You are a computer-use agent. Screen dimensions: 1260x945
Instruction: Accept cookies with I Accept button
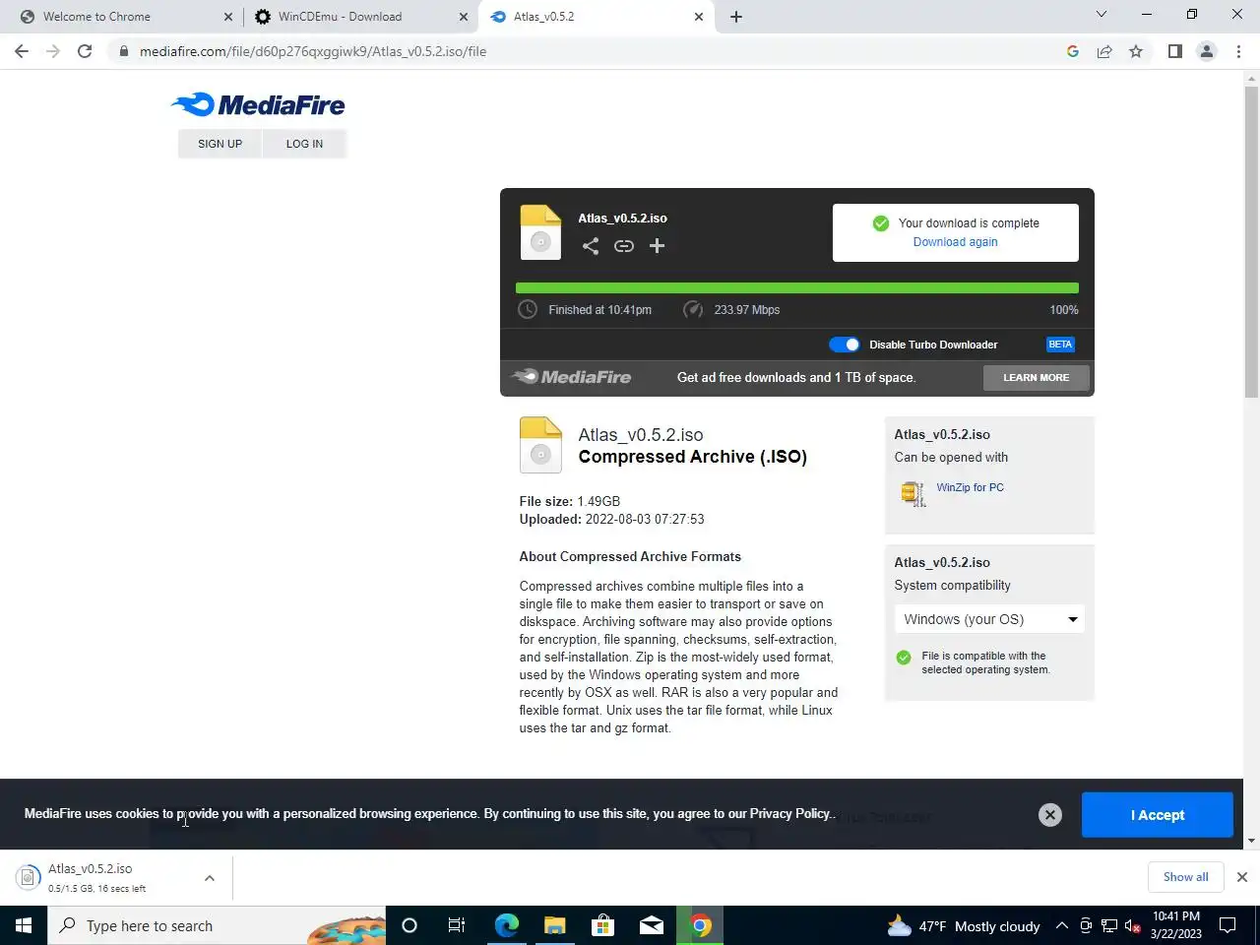(1157, 815)
